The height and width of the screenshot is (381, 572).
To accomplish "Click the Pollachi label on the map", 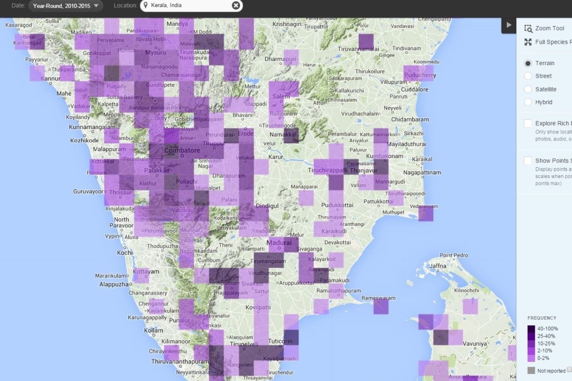I will pyautogui.click(x=186, y=182).
